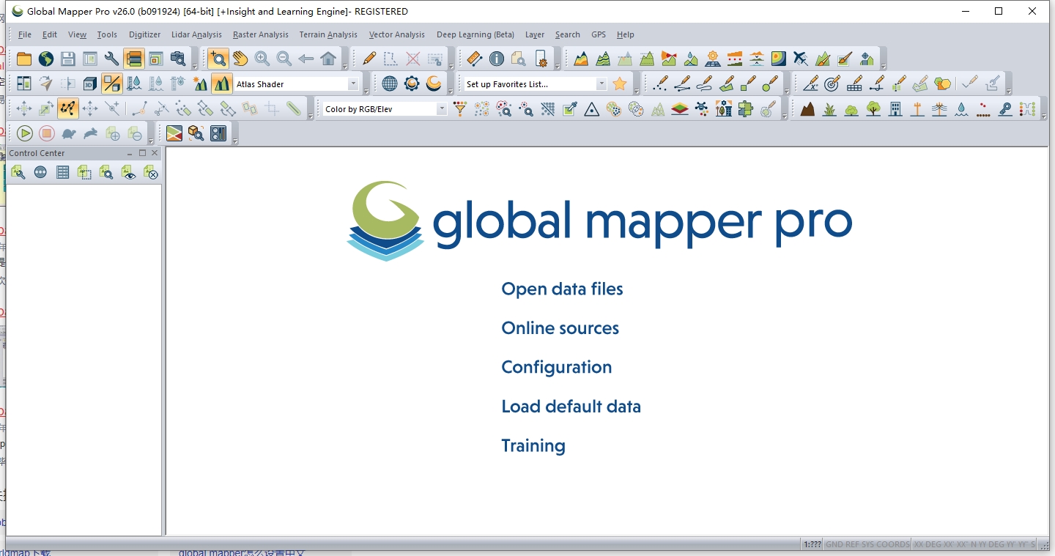The width and height of the screenshot is (1055, 556).
Task: Open Configuration from the start screen
Action: click(556, 367)
